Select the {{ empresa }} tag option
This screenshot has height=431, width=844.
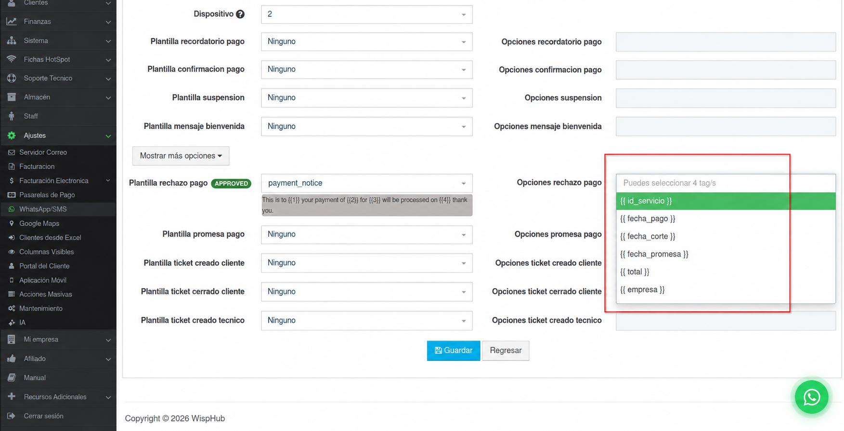[726, 290]
